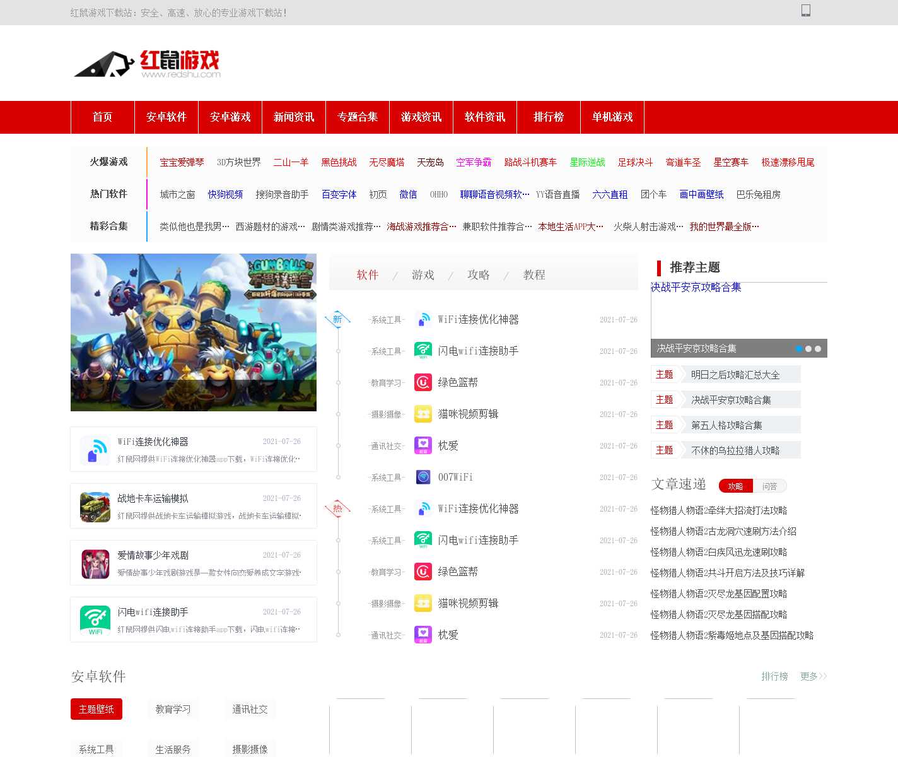Image resolution: width=898 pixels, height=757 pixels.
Task: Click the mobile version phone icon
Action: point(805,10)
